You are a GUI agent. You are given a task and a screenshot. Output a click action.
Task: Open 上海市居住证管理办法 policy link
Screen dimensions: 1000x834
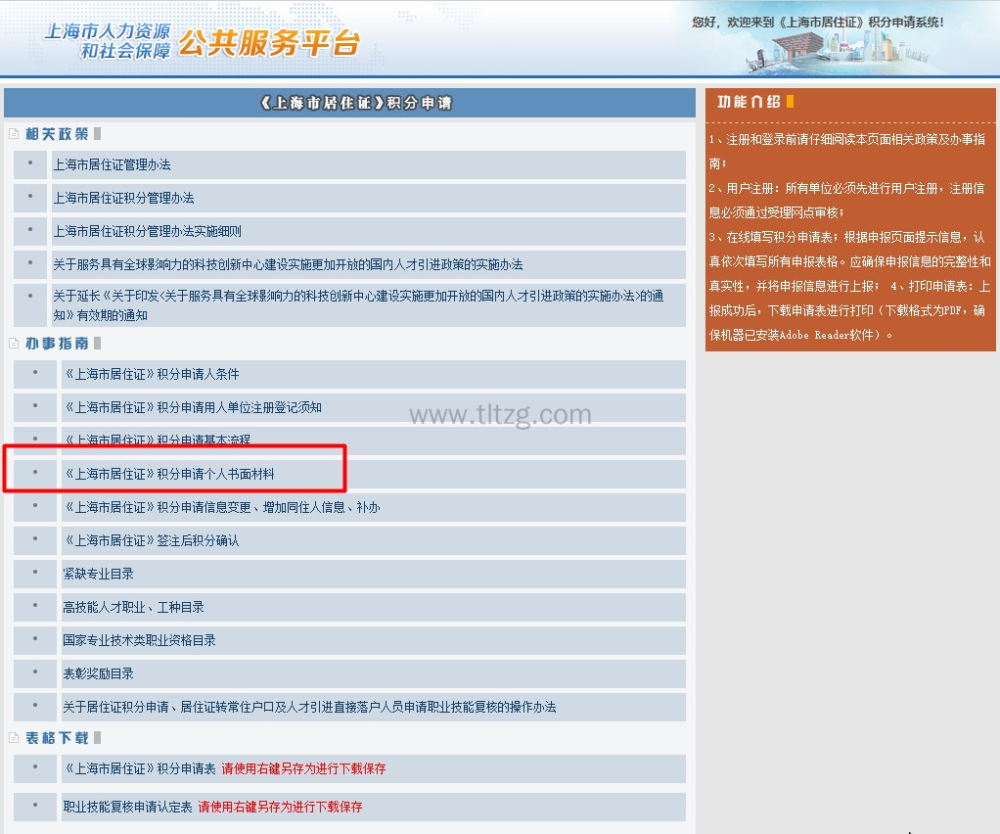click(x=112, y=164)
